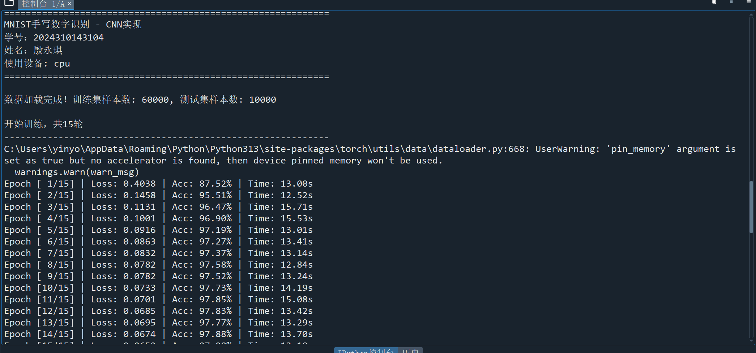The width and height of the screenshot is (756, 353).
Task: Click the '开始训练, 共15轮' line
Action: point(43,124)
